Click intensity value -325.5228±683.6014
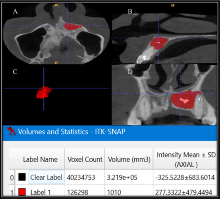220x199 pixels. [185, 177]
